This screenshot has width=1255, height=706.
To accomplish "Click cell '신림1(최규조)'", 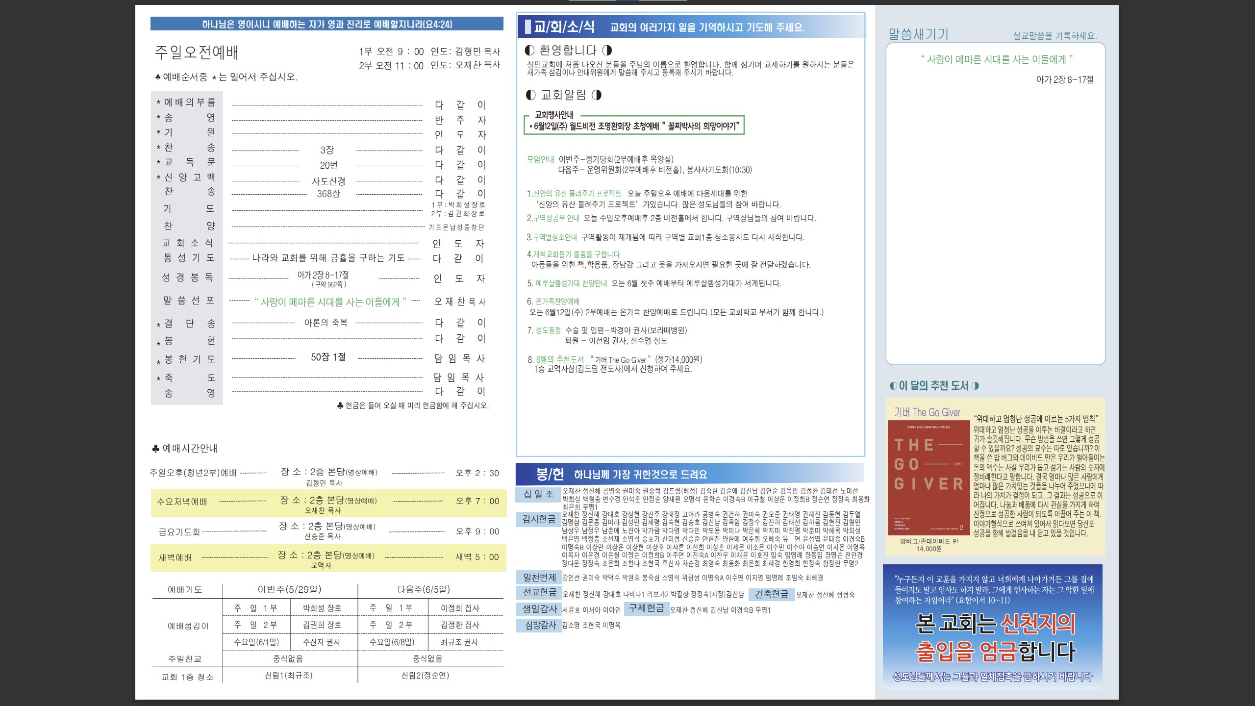I will [289, 675].
